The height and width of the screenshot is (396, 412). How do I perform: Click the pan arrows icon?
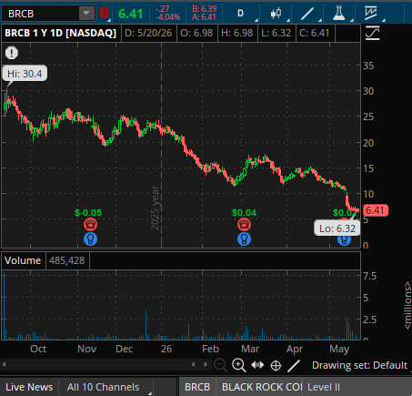257,365
